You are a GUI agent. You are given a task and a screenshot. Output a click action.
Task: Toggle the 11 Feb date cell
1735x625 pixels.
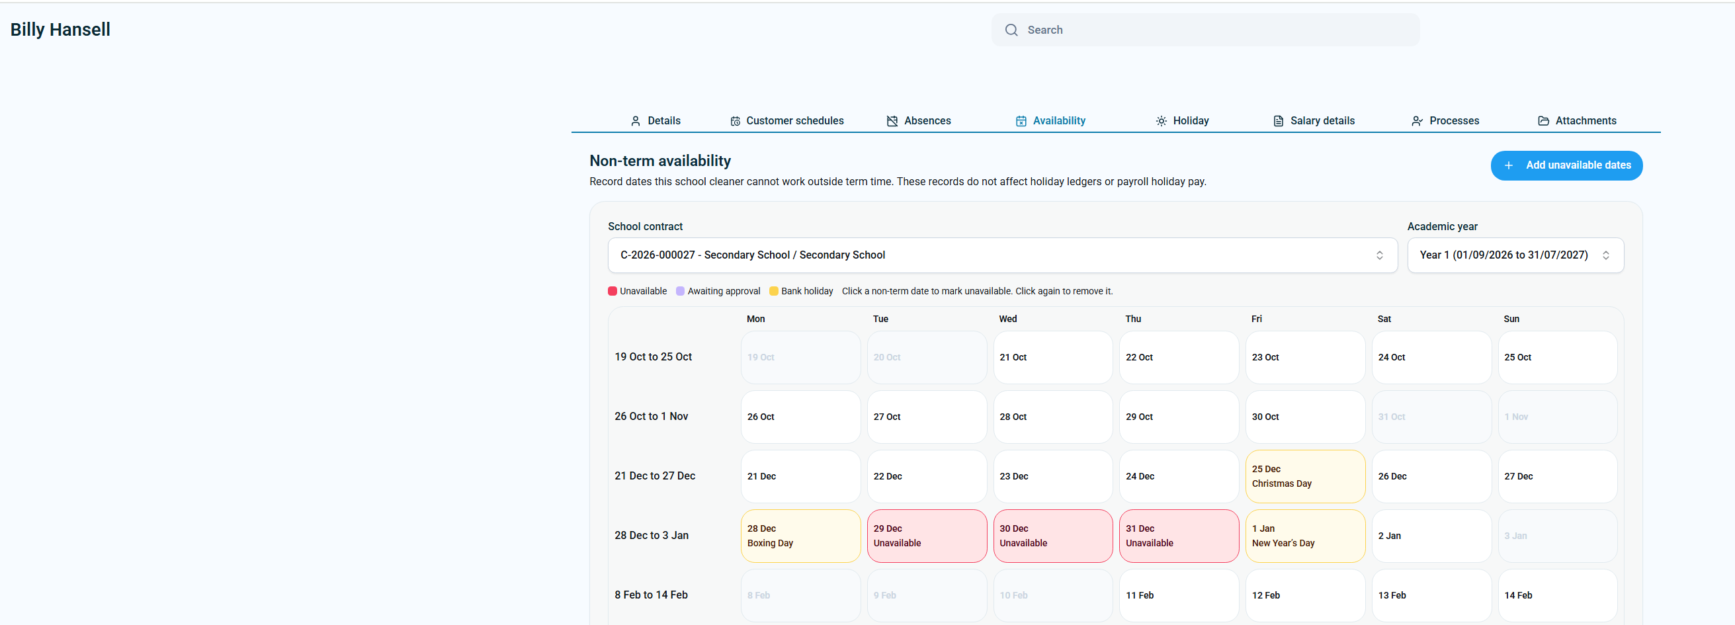[1179, 595]
